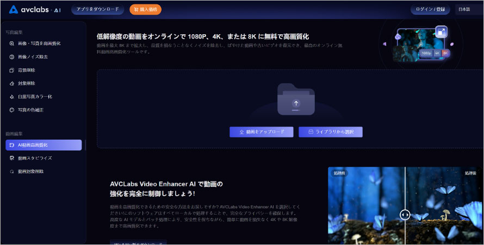Image resolution: width=484 pixels, height=245 pixels.
Task: Select the 対象削除 eraser icon
Action: pos(12,84)
